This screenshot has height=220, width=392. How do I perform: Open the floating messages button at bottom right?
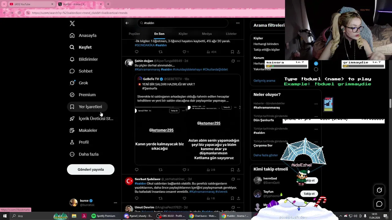click(379, 204)
